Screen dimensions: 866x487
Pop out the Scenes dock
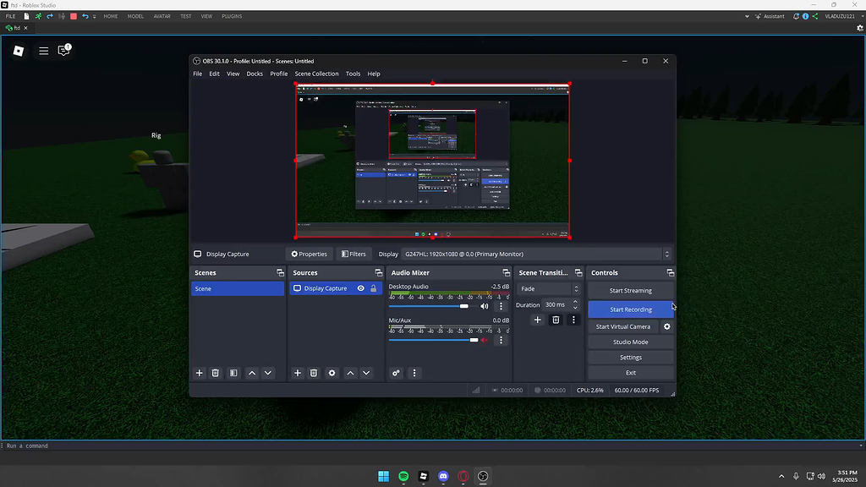(x=280, y=273)
